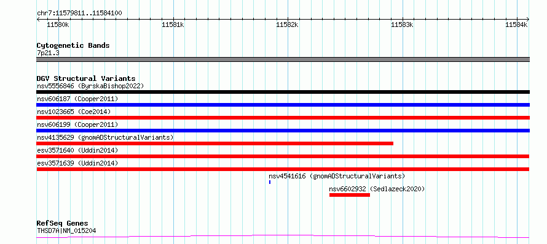Open the THSD7A|NM_015204 gene label
Image resolution: width=547 pixels, height=244 pixels.
coord(66,231)
